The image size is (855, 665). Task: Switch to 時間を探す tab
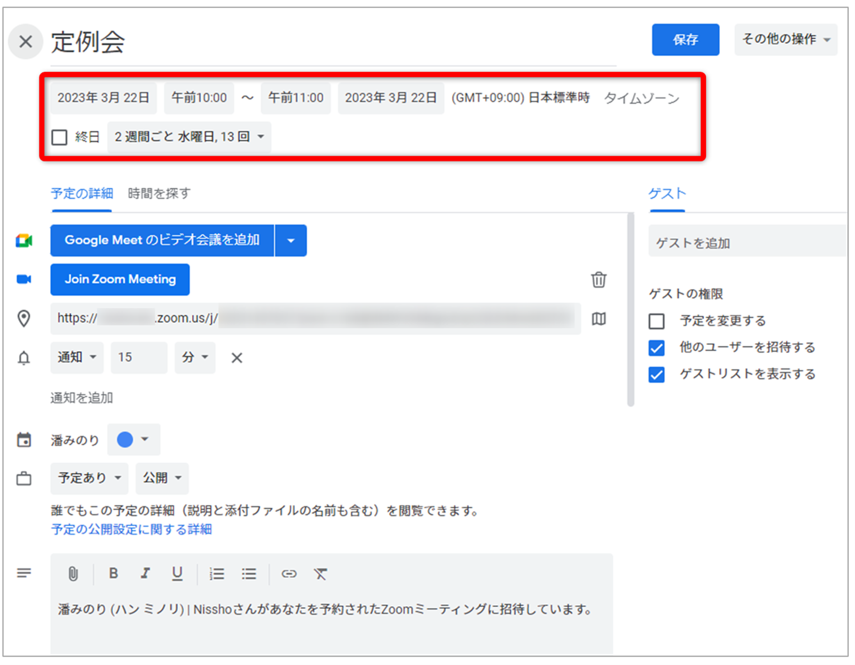pos(159,193)
